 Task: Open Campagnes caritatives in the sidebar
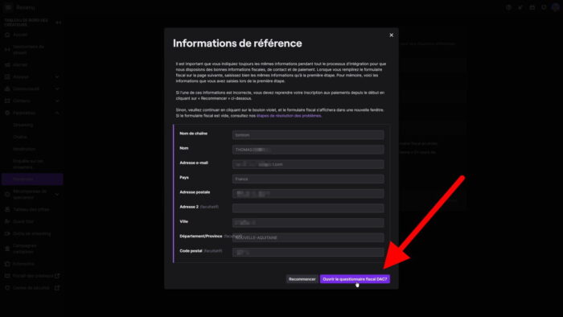tap(25, 249)
